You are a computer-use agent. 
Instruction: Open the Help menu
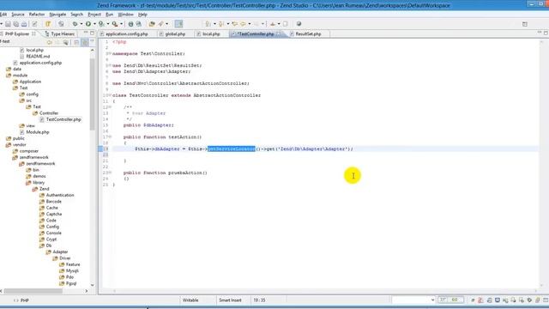tap(142, 15)
